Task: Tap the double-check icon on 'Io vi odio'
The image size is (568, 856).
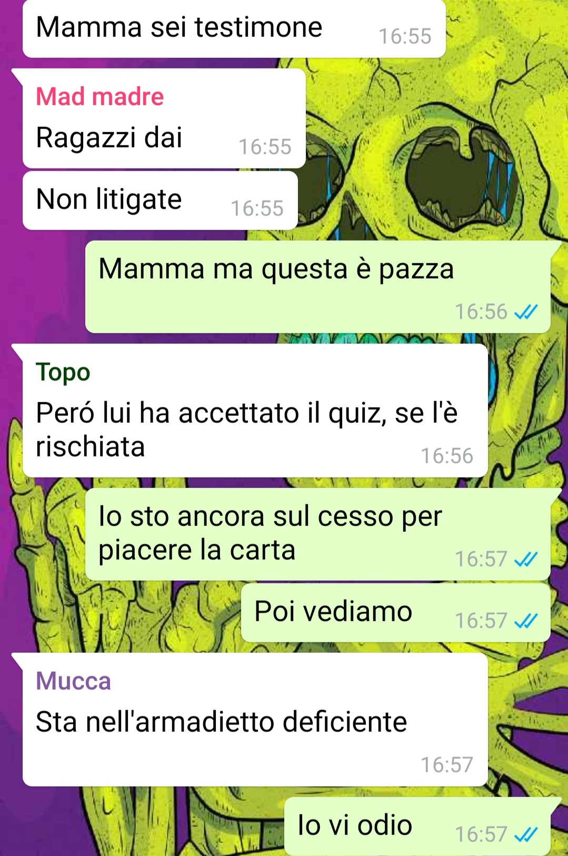Action: point(525,834)
